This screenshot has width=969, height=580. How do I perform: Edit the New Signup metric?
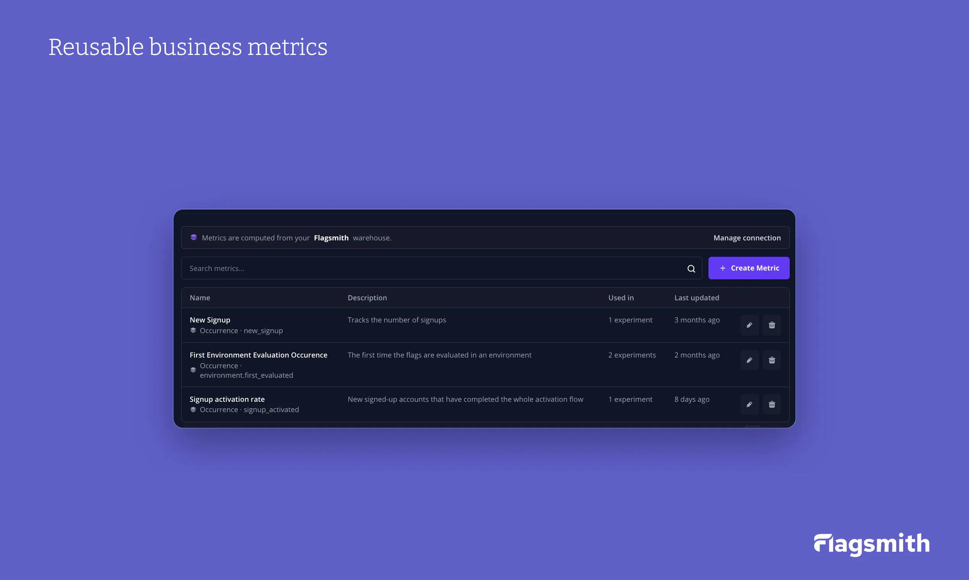click(749, 325)
